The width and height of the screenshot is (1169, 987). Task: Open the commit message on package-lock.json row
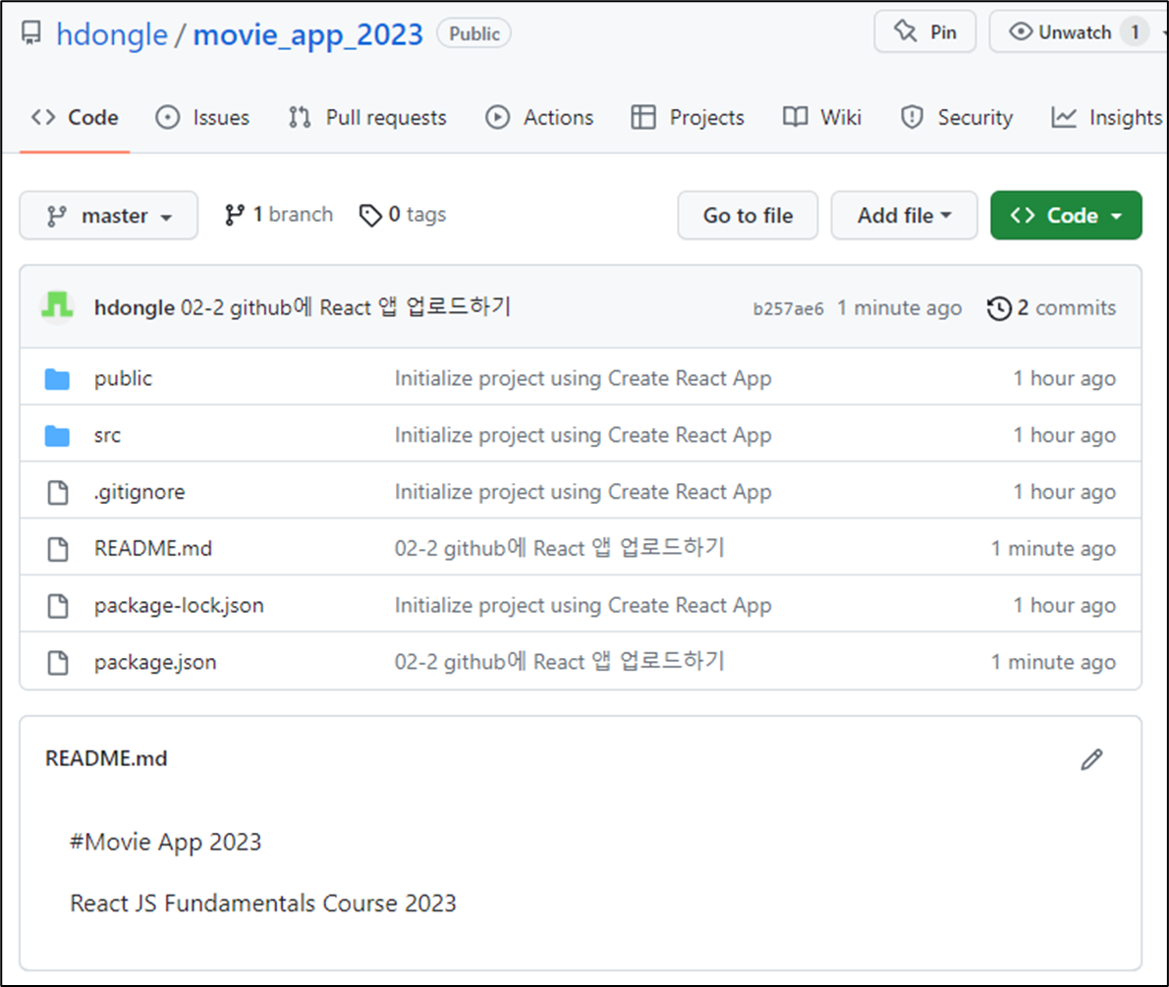click(x=583, y=605)
